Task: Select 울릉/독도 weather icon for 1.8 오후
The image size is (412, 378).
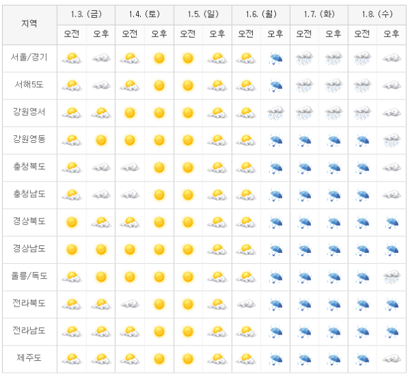Action: tap(392, 276)
